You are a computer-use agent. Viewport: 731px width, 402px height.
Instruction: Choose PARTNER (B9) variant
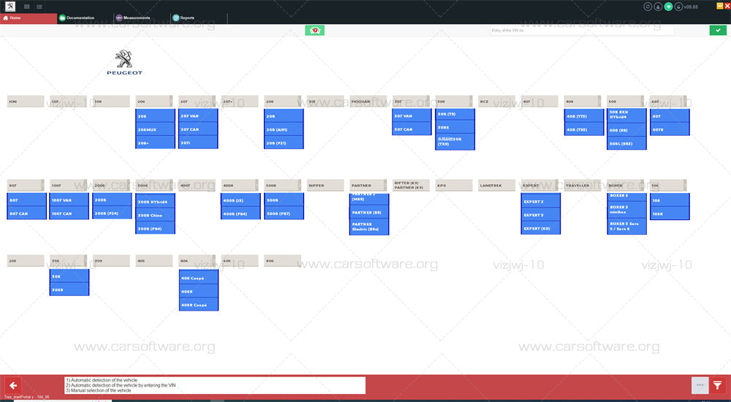(369, 212)
